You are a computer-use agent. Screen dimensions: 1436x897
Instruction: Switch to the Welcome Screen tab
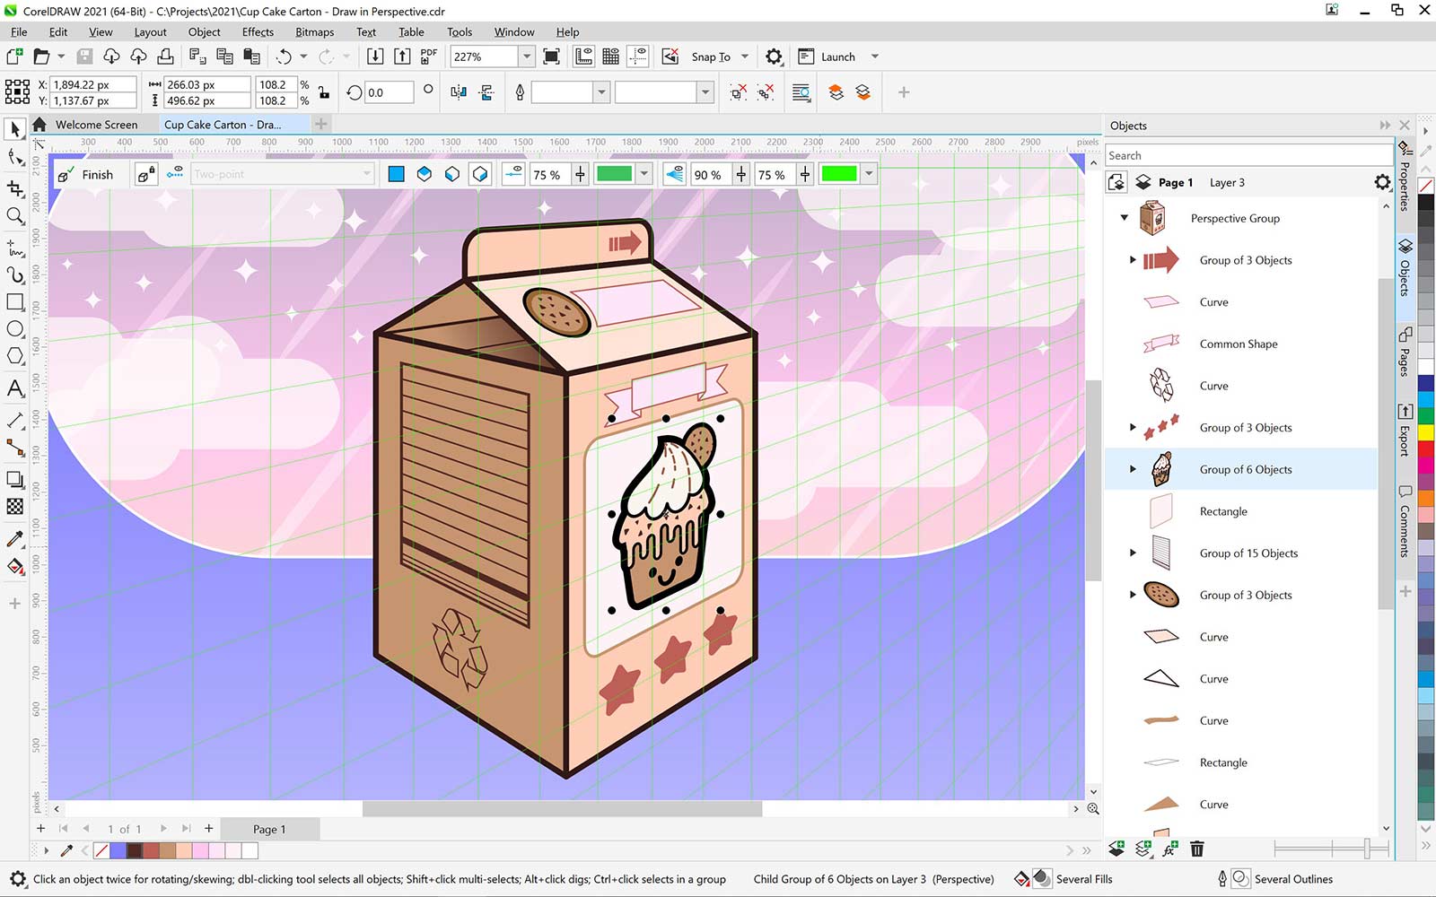99,124
